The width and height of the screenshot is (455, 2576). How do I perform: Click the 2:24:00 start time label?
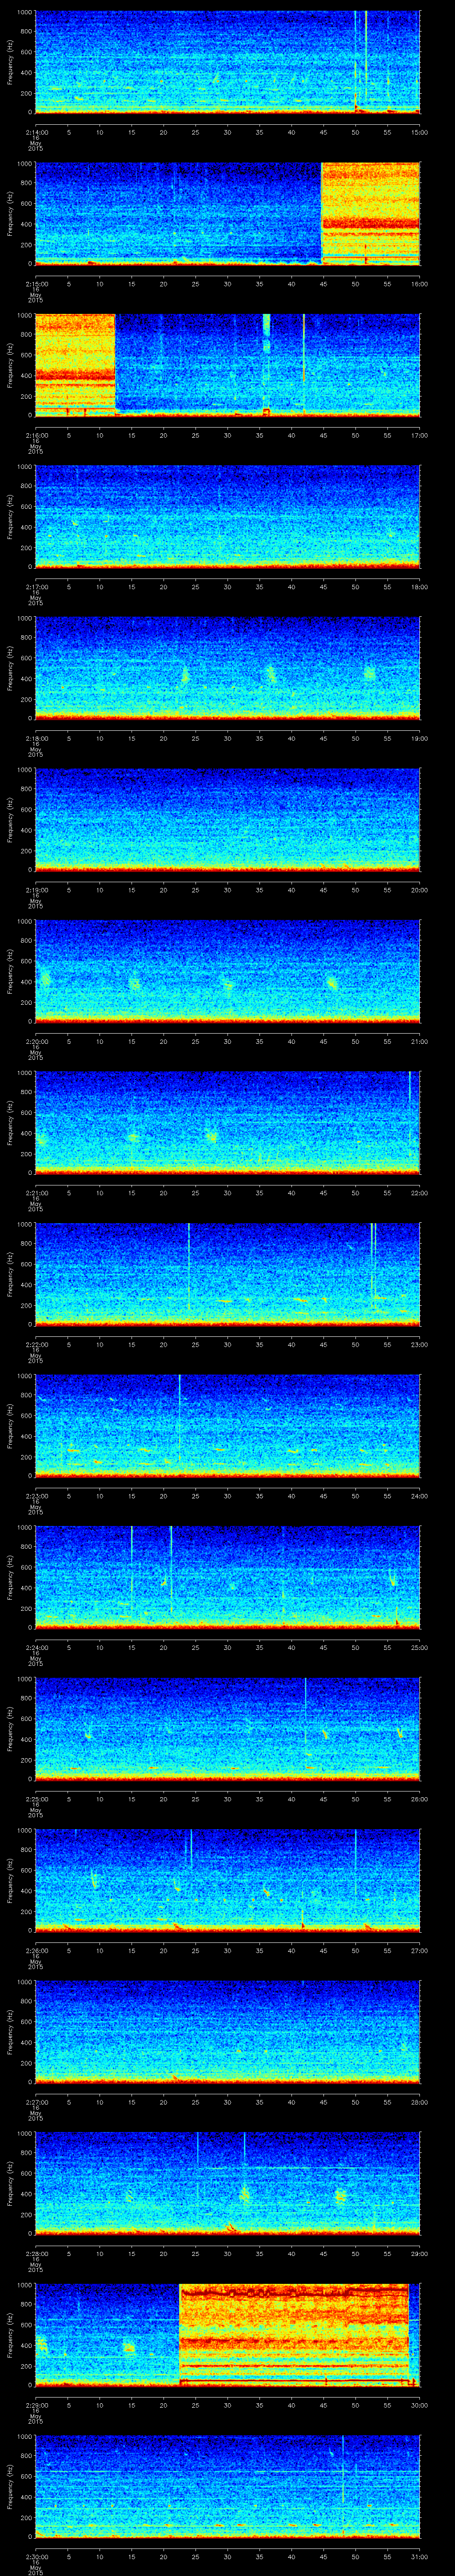tap(36, 1647)
